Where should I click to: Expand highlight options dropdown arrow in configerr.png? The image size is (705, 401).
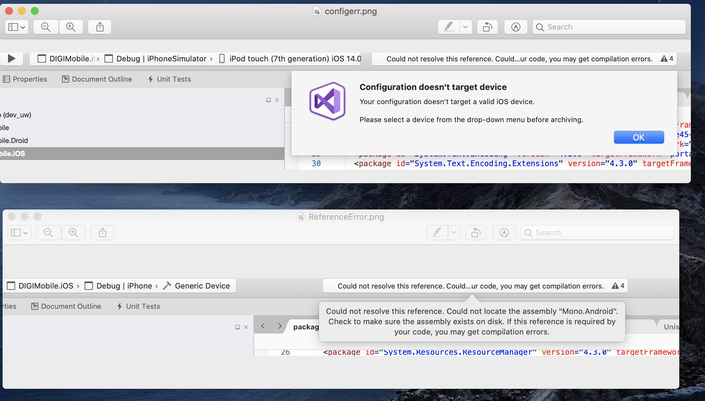pos(465,27)
